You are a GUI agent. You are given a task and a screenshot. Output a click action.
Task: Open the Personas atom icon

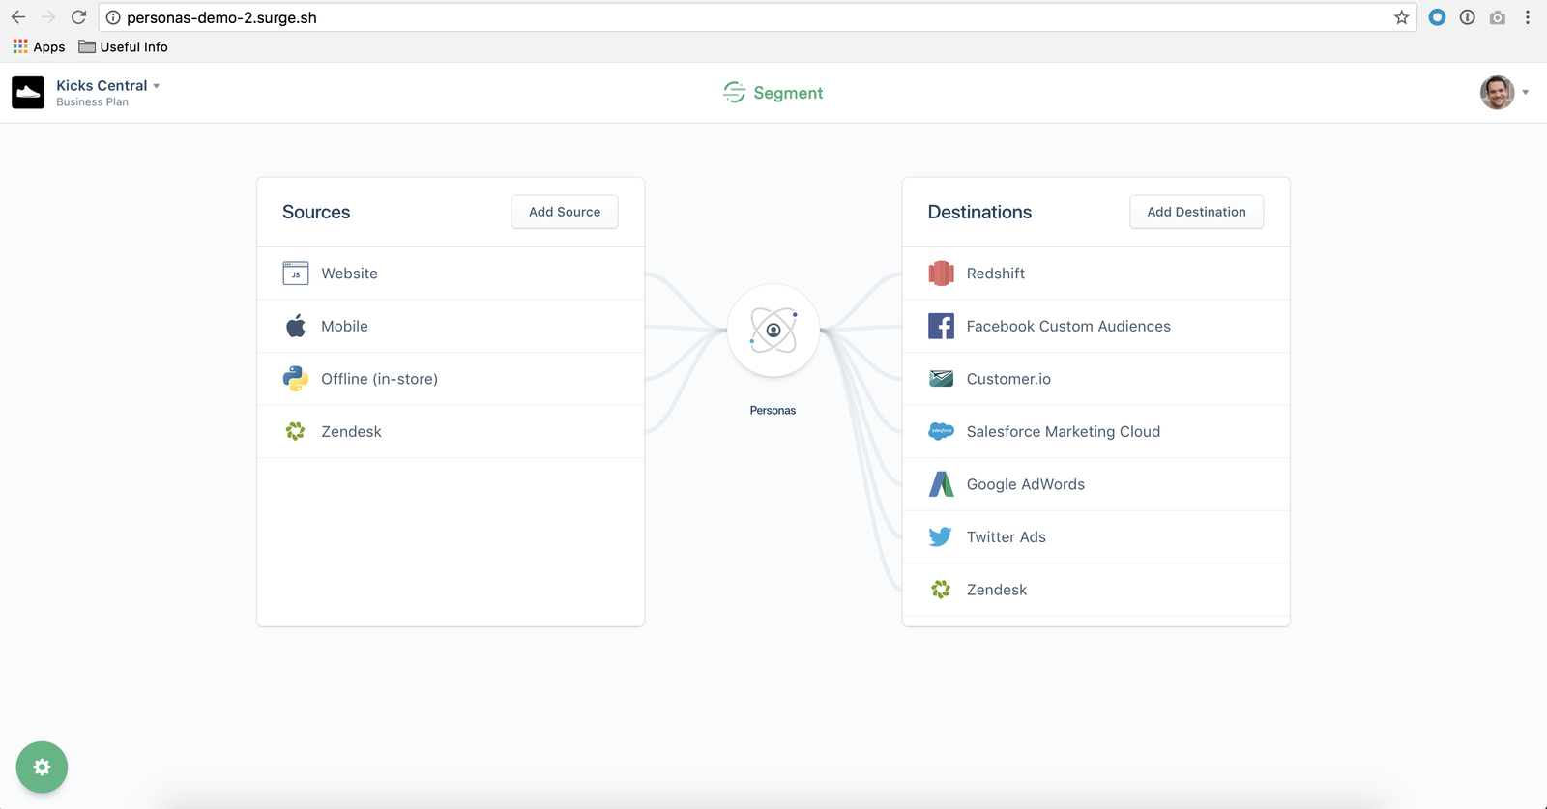773,331
